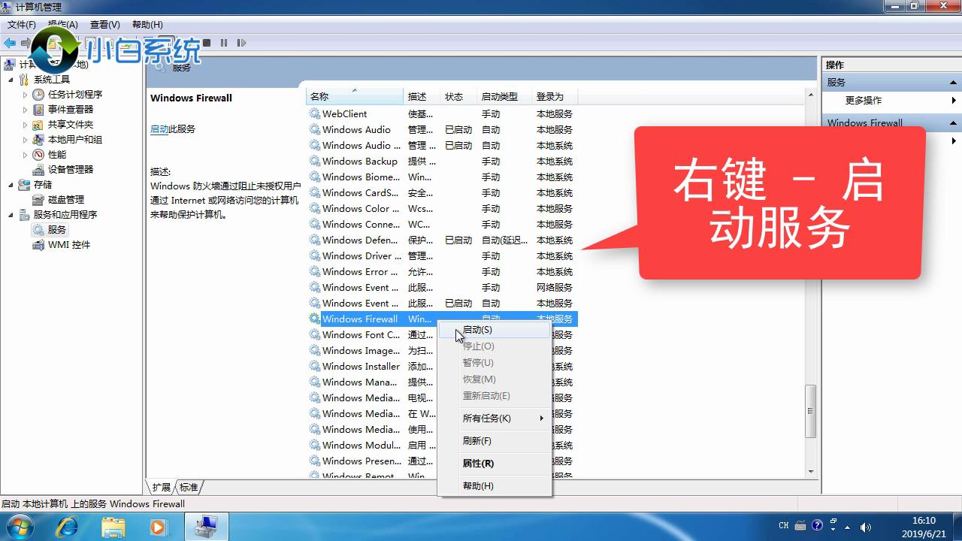Expand the 性能 tree node

point(25,155)
